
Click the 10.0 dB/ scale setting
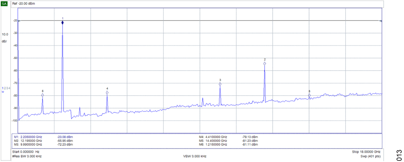click(x=4, y=38)
